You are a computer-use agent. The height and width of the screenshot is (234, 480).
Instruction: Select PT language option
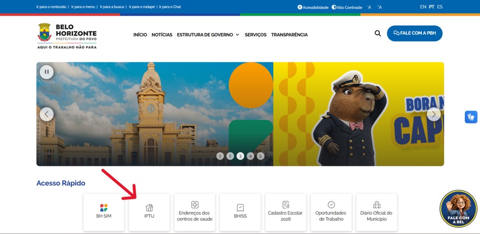pos(432,7)
